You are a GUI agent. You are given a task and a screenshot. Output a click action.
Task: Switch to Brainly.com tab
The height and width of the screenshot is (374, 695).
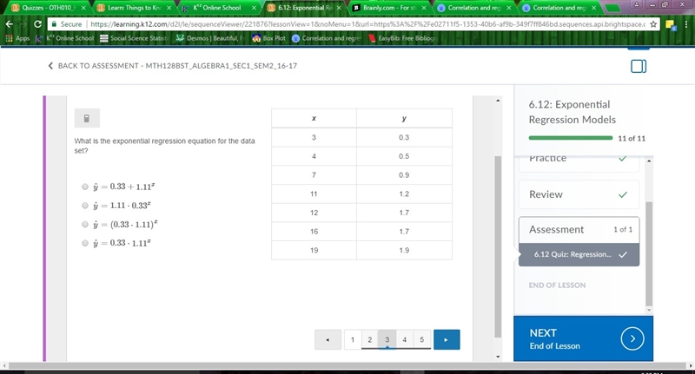pyautogui.click(x=390, y=8)
